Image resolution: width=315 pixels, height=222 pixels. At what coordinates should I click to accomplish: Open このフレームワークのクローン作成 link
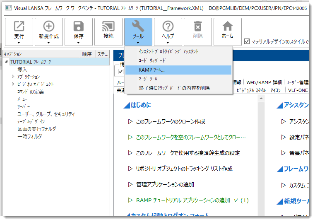point(171,121)
